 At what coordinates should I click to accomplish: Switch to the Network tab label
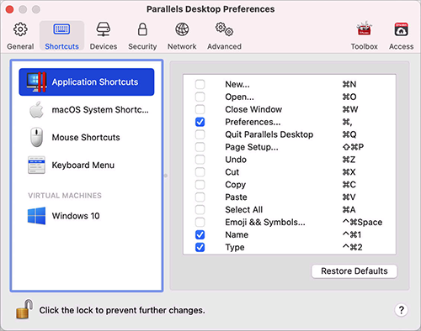click(182, 46)
